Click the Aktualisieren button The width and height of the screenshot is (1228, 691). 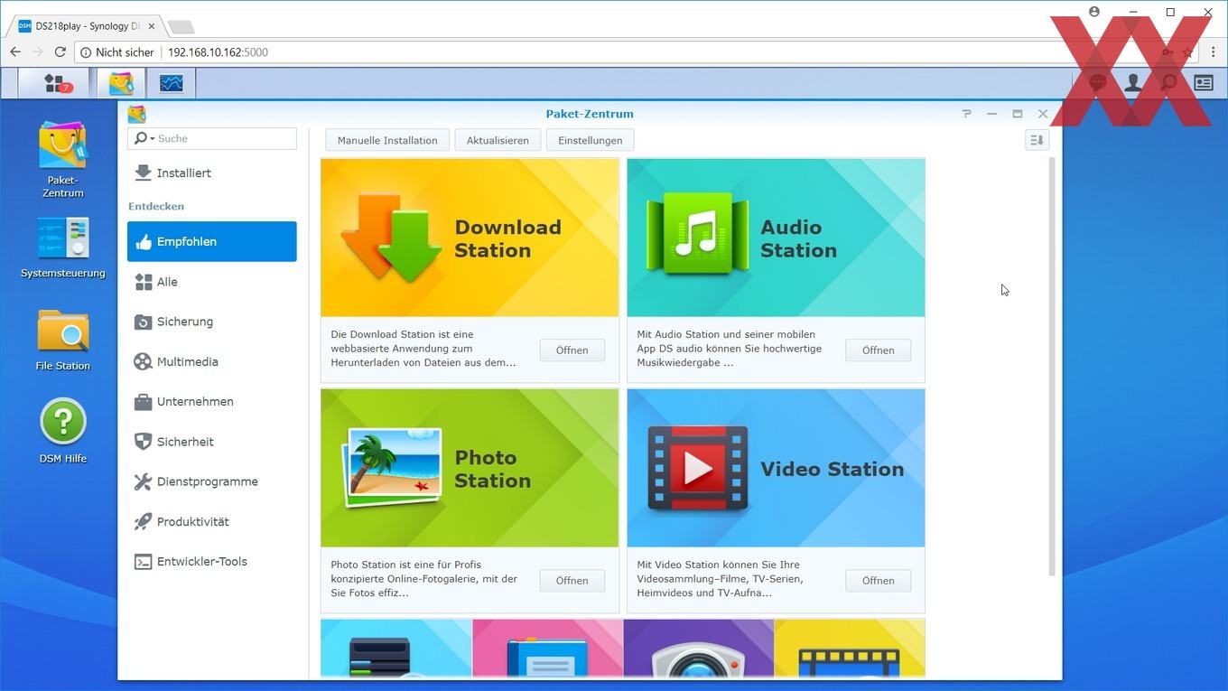coord(498,140)
